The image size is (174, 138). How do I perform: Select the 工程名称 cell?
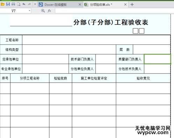click(x=11, y=40)
